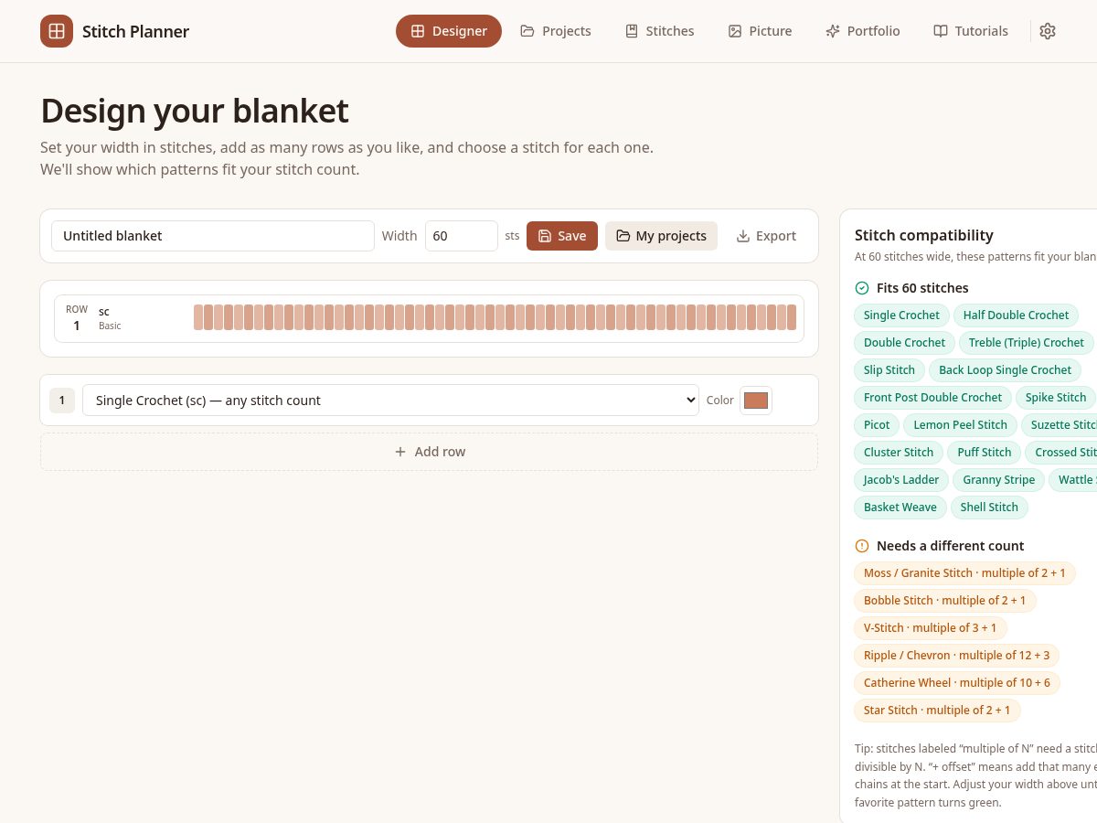Click the blanket name input field

pyautogui.click(x=213, y=236)
